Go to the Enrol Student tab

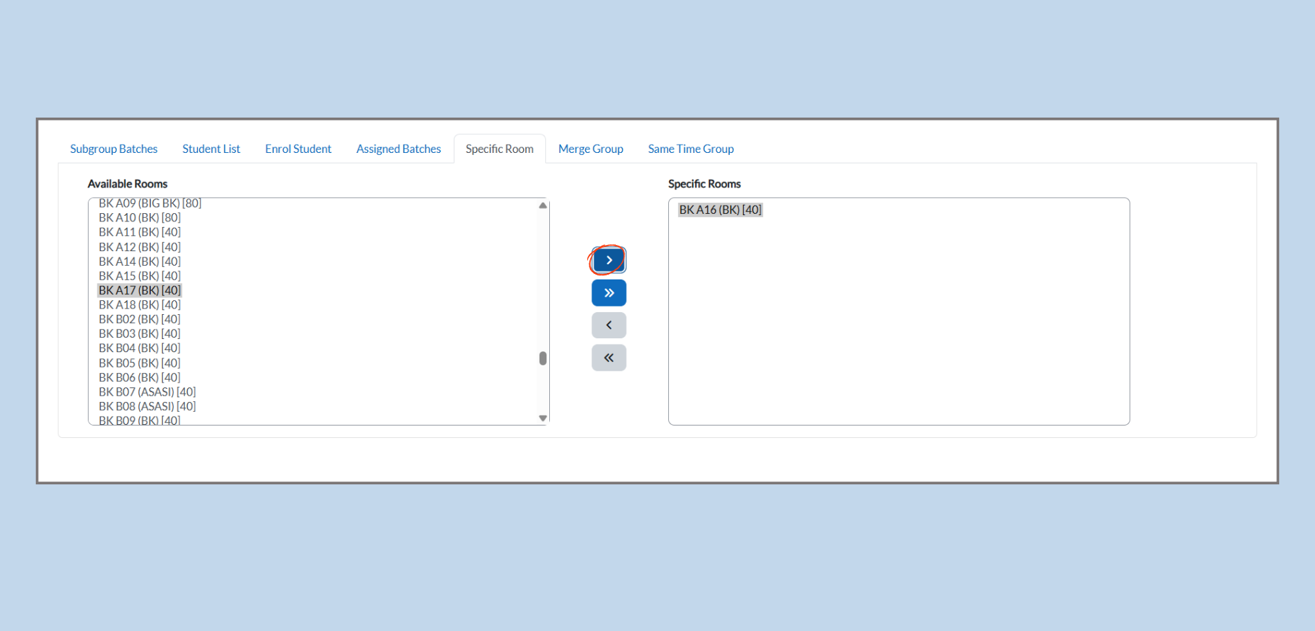(298, 149)
